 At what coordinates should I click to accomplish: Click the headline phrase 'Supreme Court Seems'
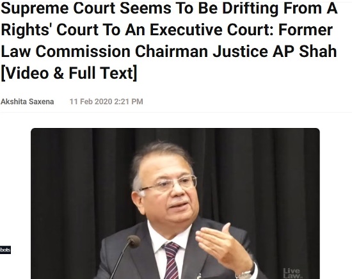pyautogui.click(x=86, y=8)
